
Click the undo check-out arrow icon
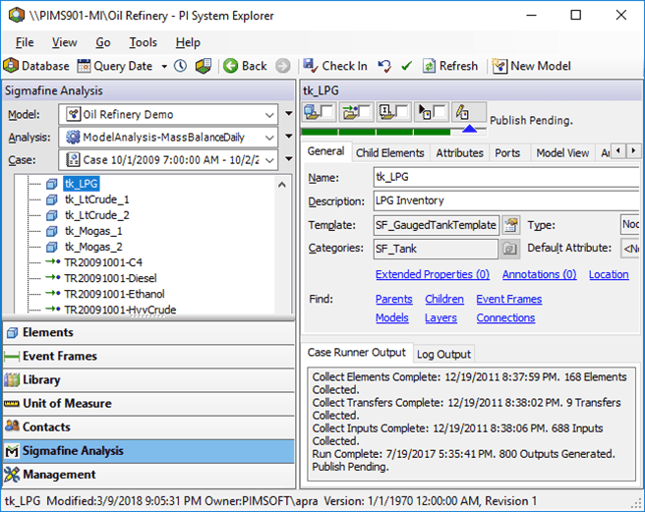(x=384, y=66)
